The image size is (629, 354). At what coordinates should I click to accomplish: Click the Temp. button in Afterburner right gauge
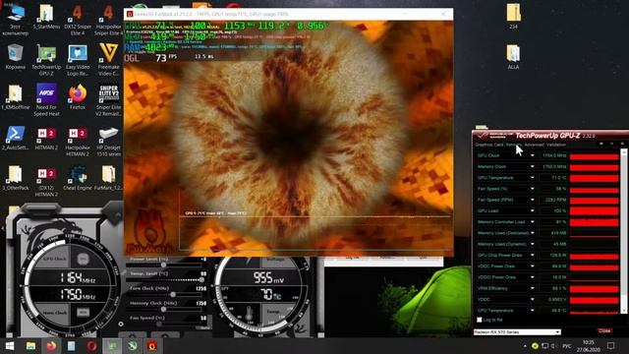[x=273, y=311]
